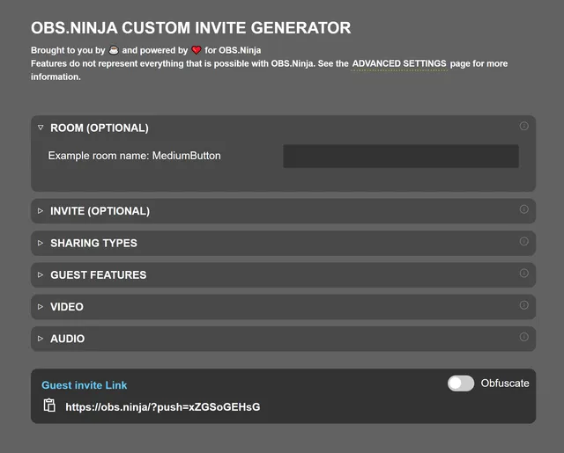Click the red heart icon
The height and width of the screenshot is (453, 564).
pyautogui.click(x=197, y=50)
